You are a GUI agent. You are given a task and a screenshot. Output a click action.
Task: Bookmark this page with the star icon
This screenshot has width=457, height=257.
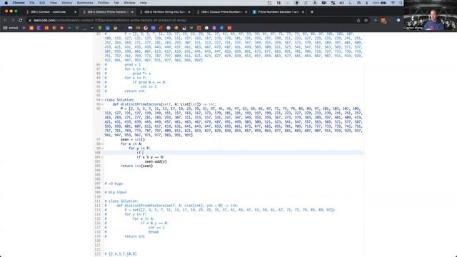click(366, 21)
